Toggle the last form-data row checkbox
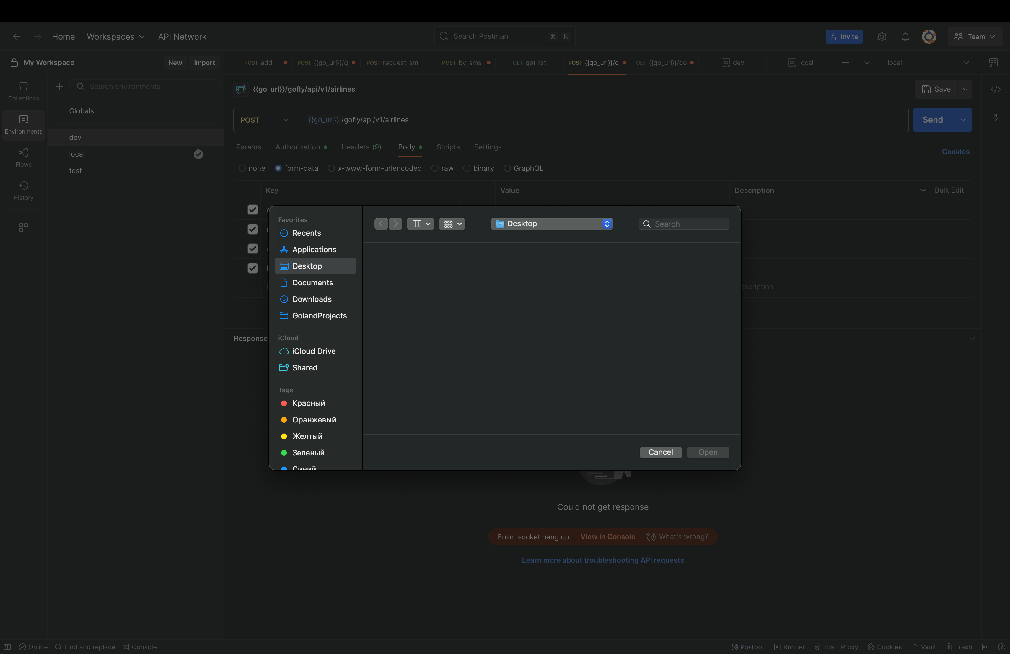Image resolution: width=1010 pixels, height=654 pixels. pos(252,268)
